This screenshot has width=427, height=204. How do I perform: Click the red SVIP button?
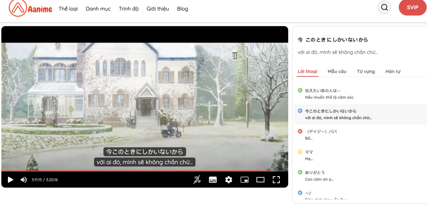click(412, 8)
